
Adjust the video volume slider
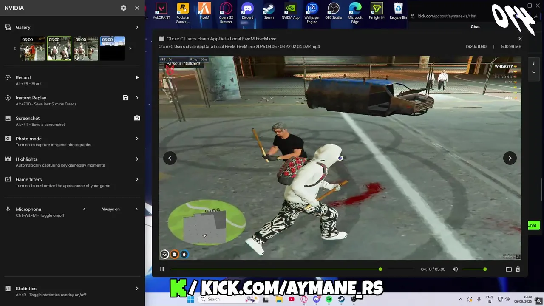point(474,269)
